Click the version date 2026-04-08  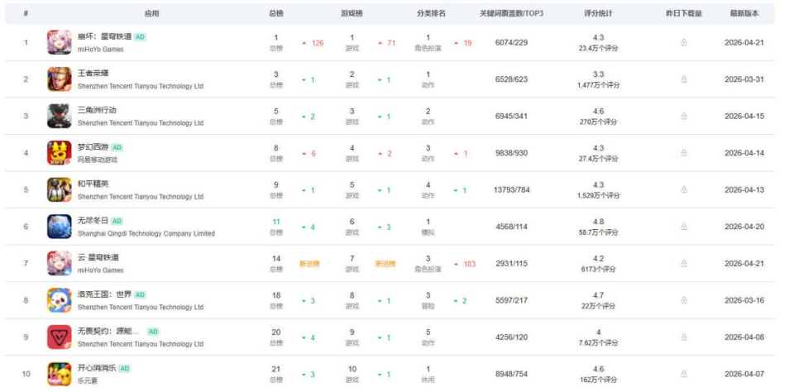(x=744, y=337)
